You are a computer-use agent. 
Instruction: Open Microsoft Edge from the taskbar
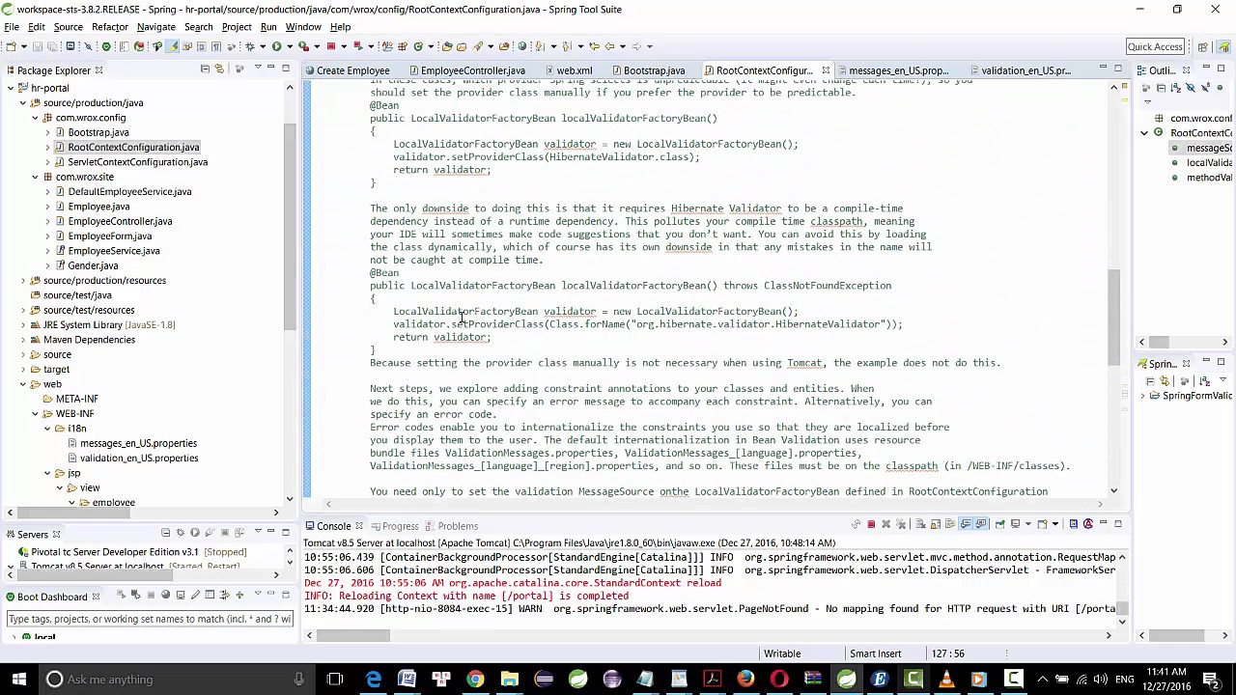[374, 680]
